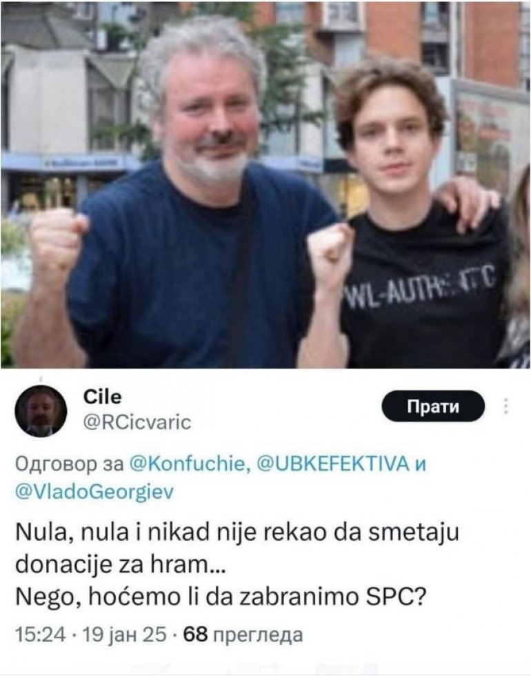Screen dimensions: 531x676
Task: Open the @RCicvaric handle
Action: pyautogui.click(x=137, y=422)
